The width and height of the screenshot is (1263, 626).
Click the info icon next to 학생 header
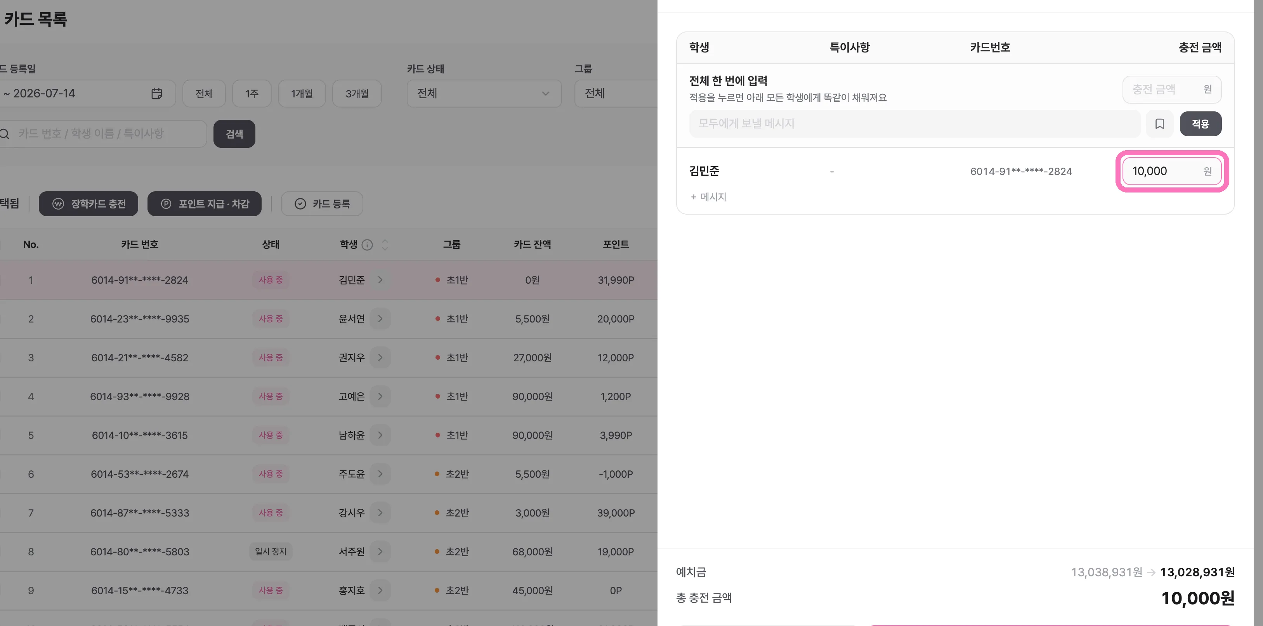[x=367, y=245]
